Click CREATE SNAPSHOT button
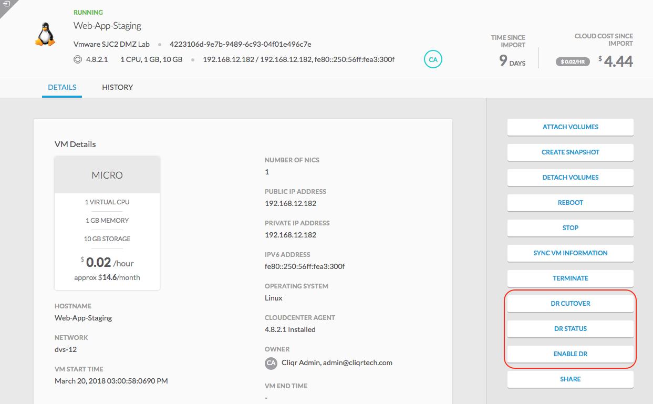Screen dimensions: 653x404 click(571, 152)
